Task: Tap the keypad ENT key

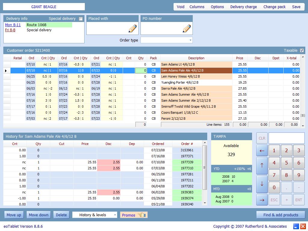Action: pos(299,200)
